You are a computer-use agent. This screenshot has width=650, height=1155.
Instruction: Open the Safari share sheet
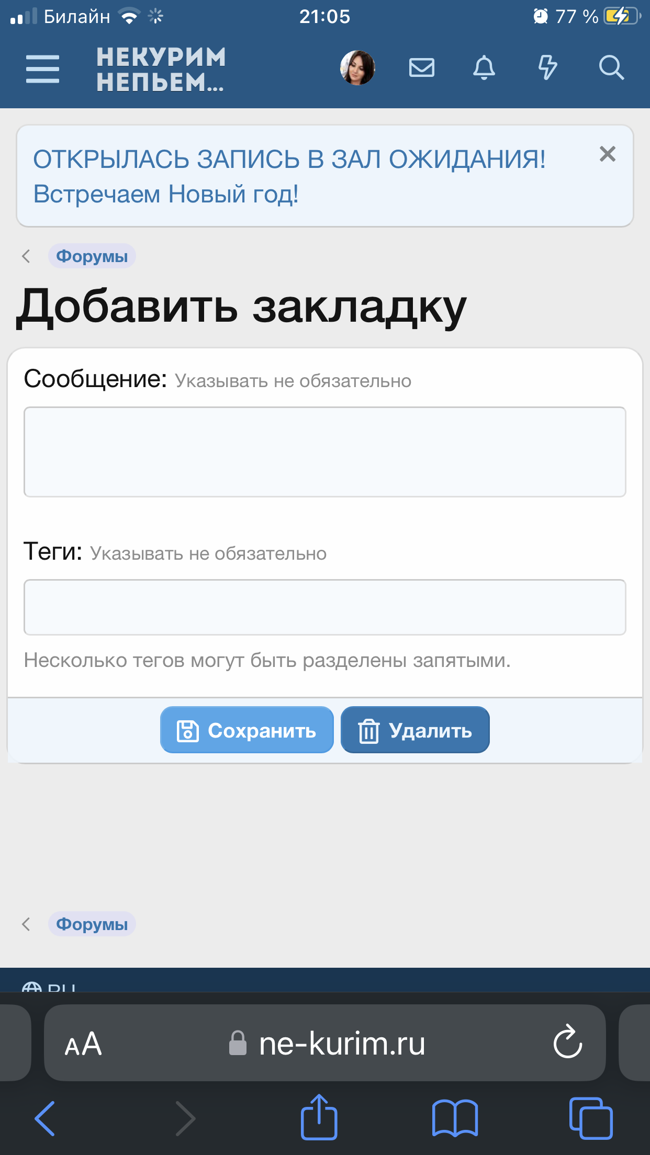319,1117
